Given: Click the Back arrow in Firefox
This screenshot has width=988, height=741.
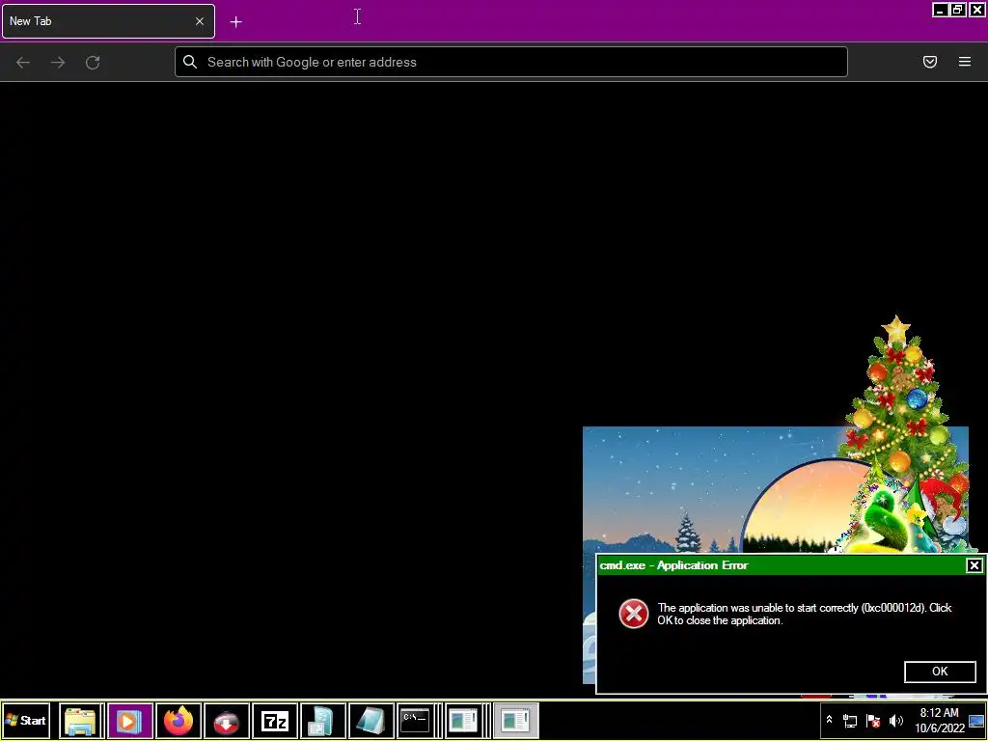Looking at the screenshot, I should [23, 63].
